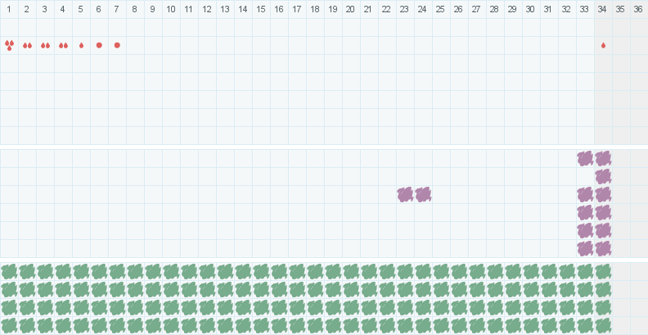
Task: Select second-row purple mark in column 34
Action: click(603, 177)
